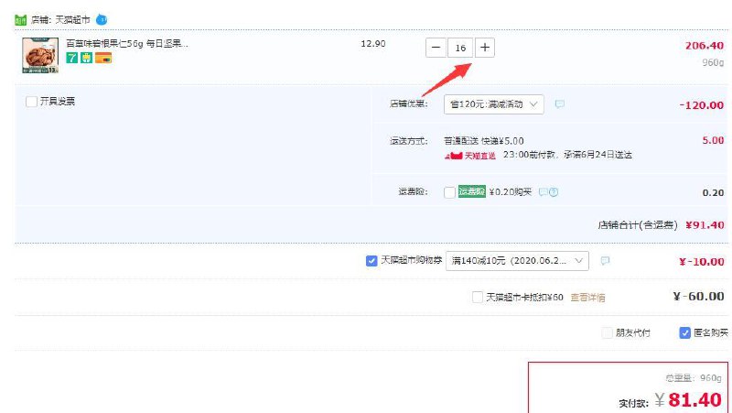Image resolution: width=732 pixels, height=413 pixels.
Task: Open the 查看详情 link
Action: click(587, 297)
